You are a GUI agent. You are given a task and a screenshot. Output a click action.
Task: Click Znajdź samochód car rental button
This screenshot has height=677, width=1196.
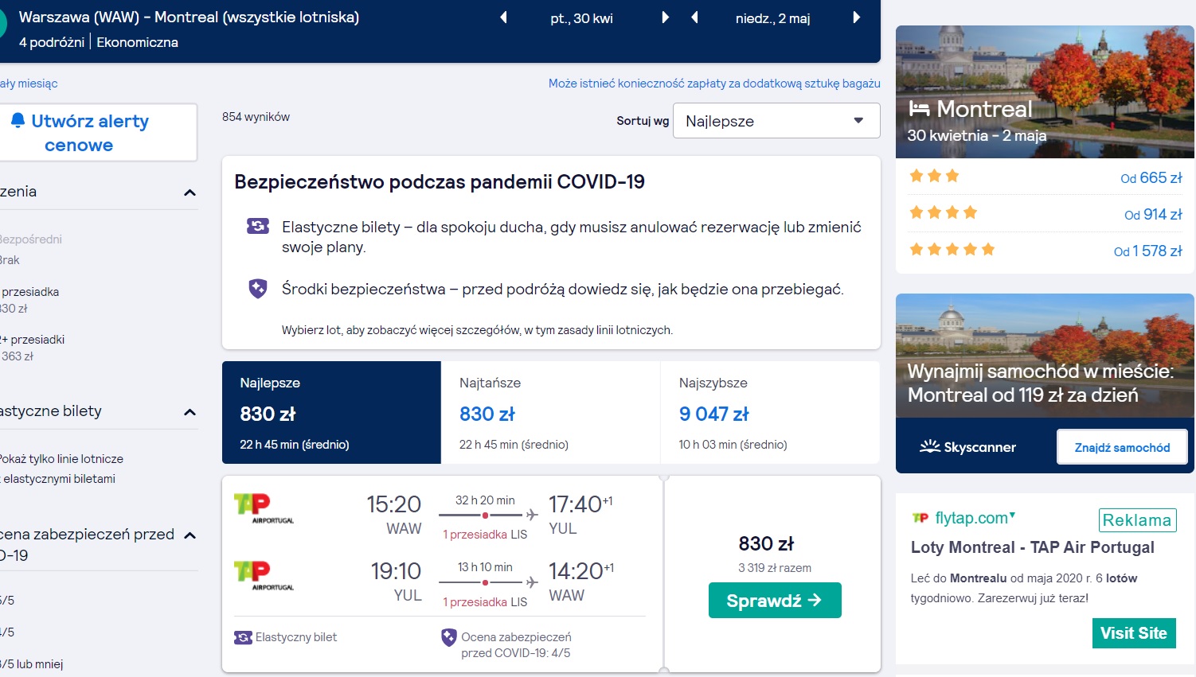tap(1122, 447)
